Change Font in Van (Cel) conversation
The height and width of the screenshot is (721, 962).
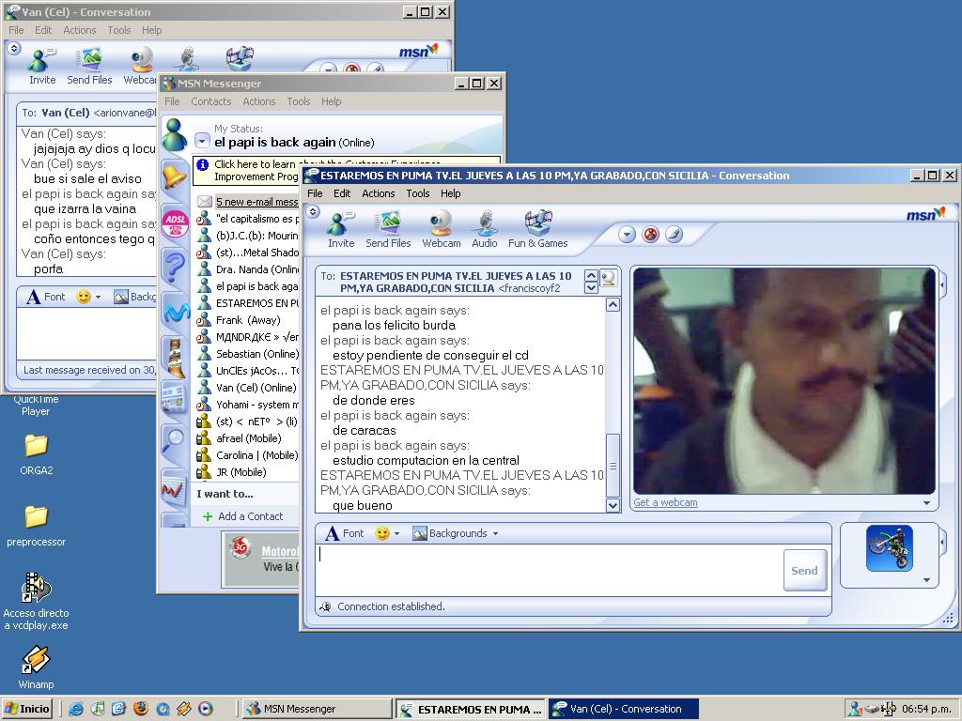(46, 297)
